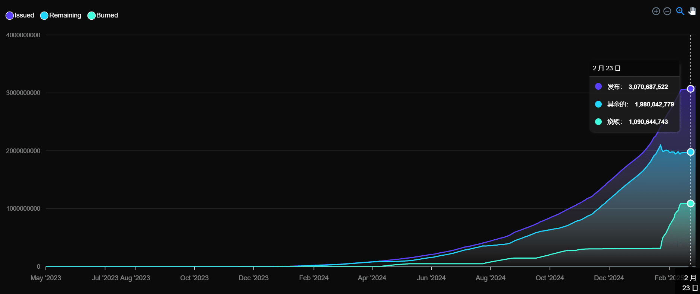
Task: Click the issued value 3,070,687,522 in tooltip
Action: coord(648,87)
